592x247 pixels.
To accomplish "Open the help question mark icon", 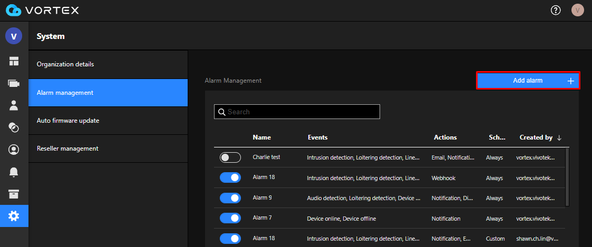I will tap(556, 10).
